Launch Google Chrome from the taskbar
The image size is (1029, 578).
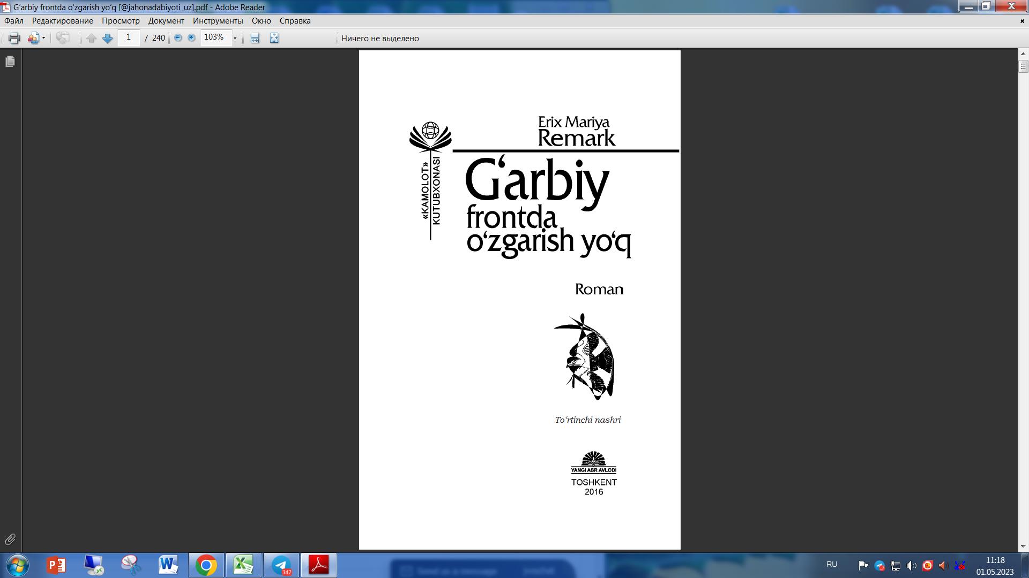coord(206,565)
